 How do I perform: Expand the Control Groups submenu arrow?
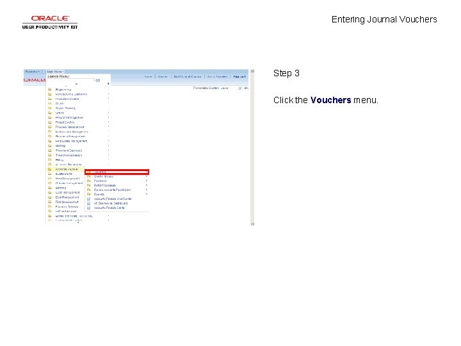tap(147, 176)
